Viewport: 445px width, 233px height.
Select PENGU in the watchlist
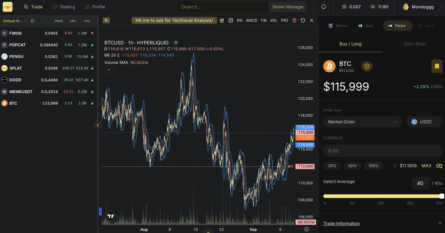48,56
